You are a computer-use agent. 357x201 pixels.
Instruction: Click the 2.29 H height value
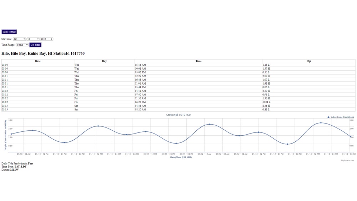tap(266, 91)
